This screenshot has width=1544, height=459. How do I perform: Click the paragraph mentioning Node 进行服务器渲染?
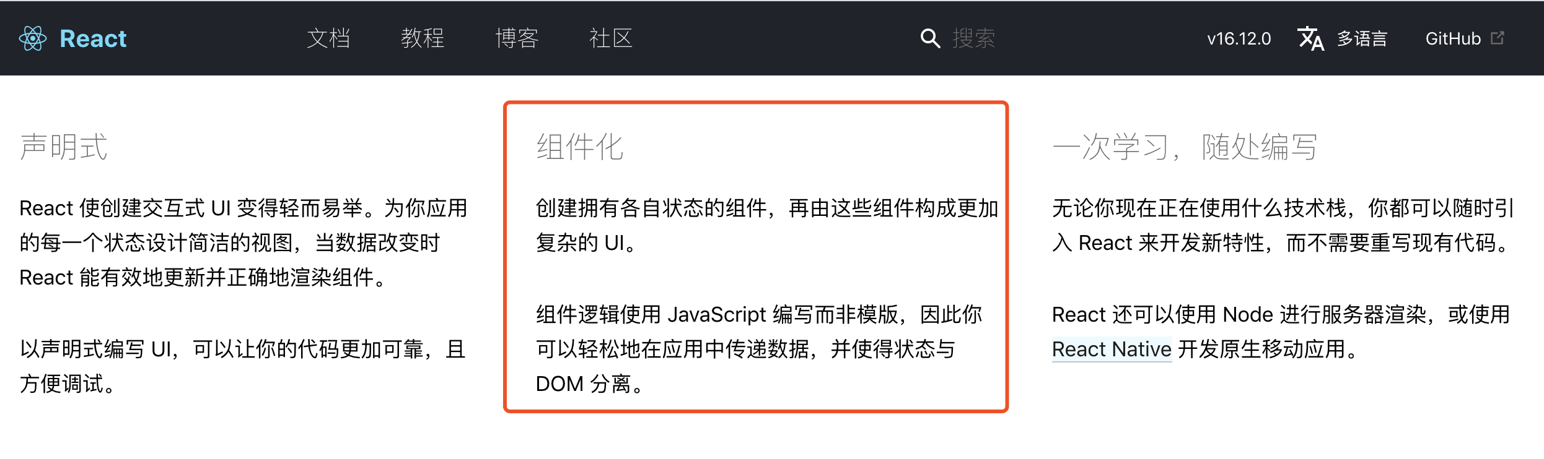pos(1281,332)
